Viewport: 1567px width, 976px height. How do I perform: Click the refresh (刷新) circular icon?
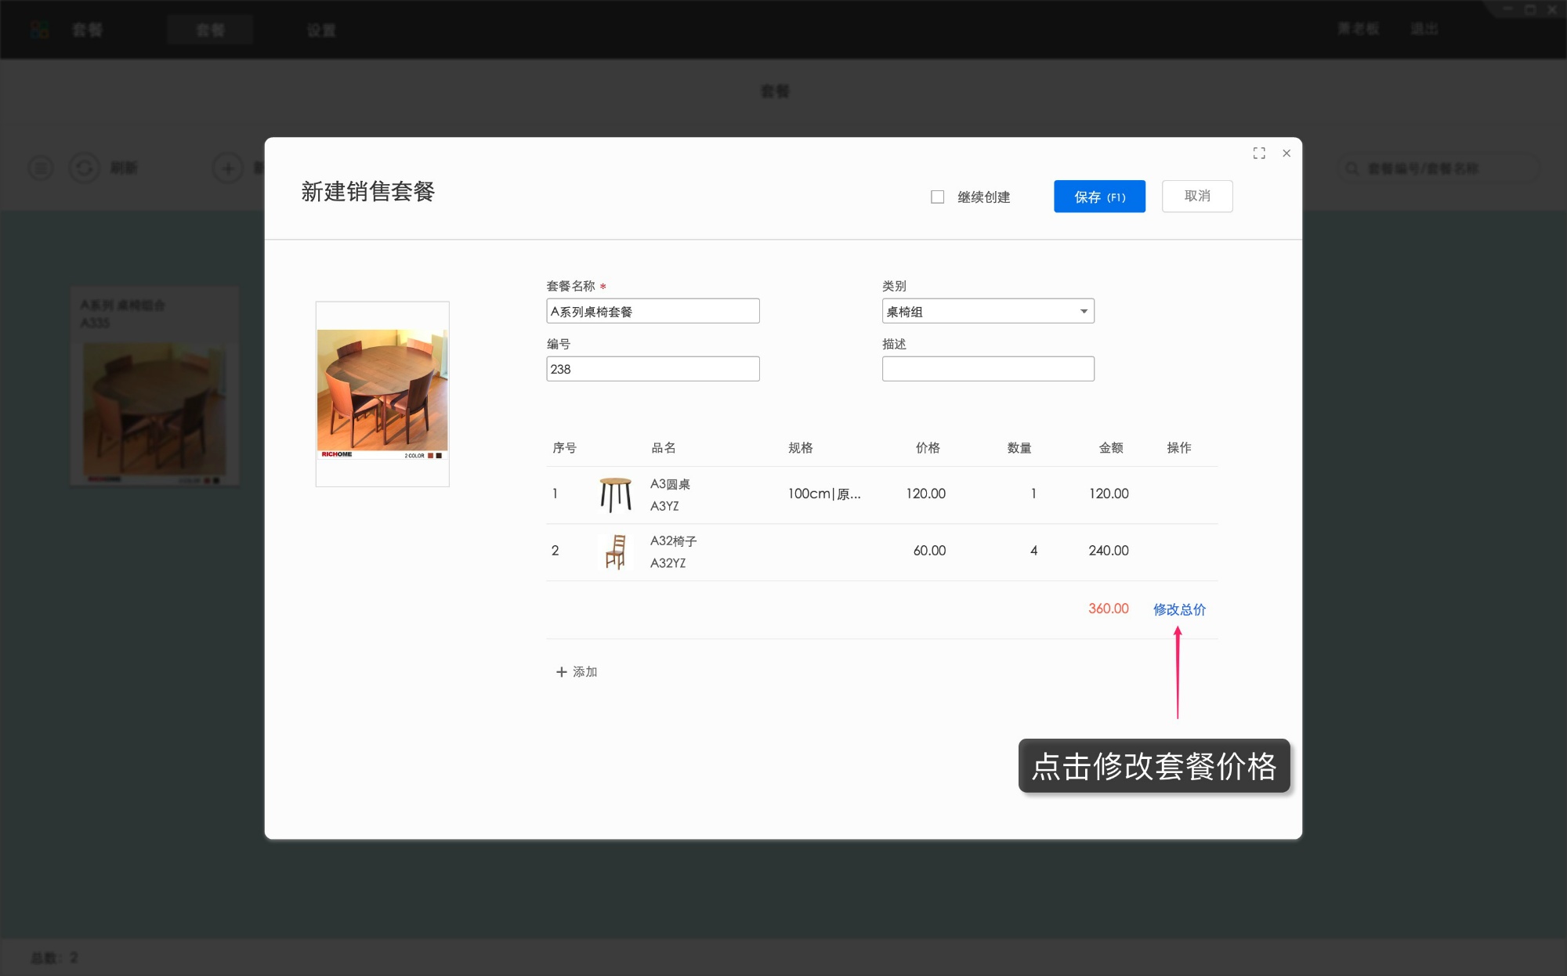point(85,168)
